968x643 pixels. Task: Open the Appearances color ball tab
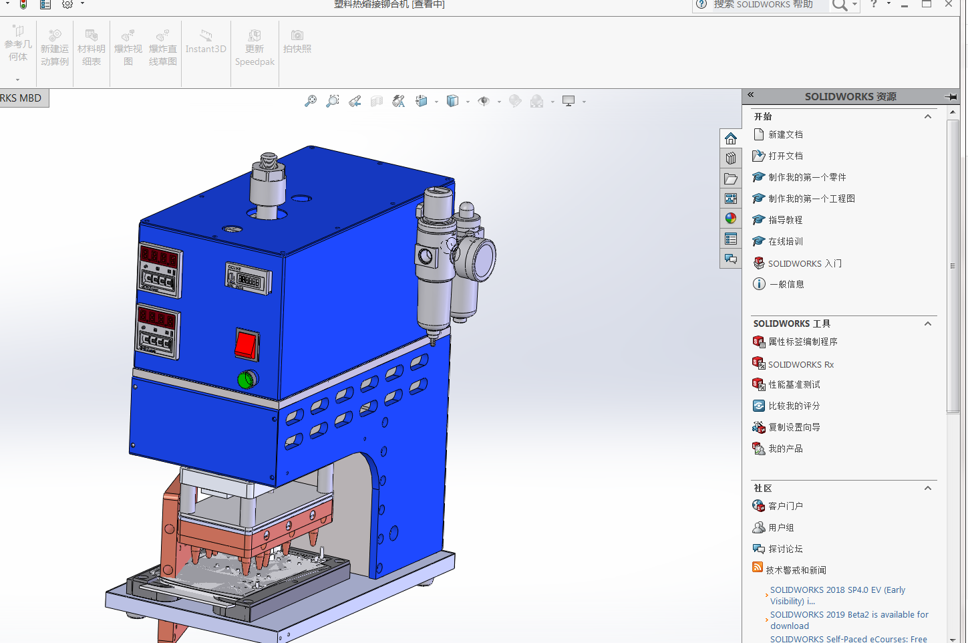tap(731, 219)
